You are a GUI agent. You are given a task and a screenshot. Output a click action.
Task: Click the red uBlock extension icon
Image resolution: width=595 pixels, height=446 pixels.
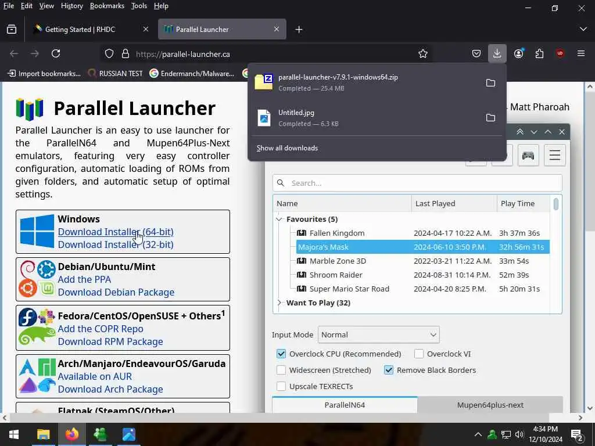(x=560, y=53)
